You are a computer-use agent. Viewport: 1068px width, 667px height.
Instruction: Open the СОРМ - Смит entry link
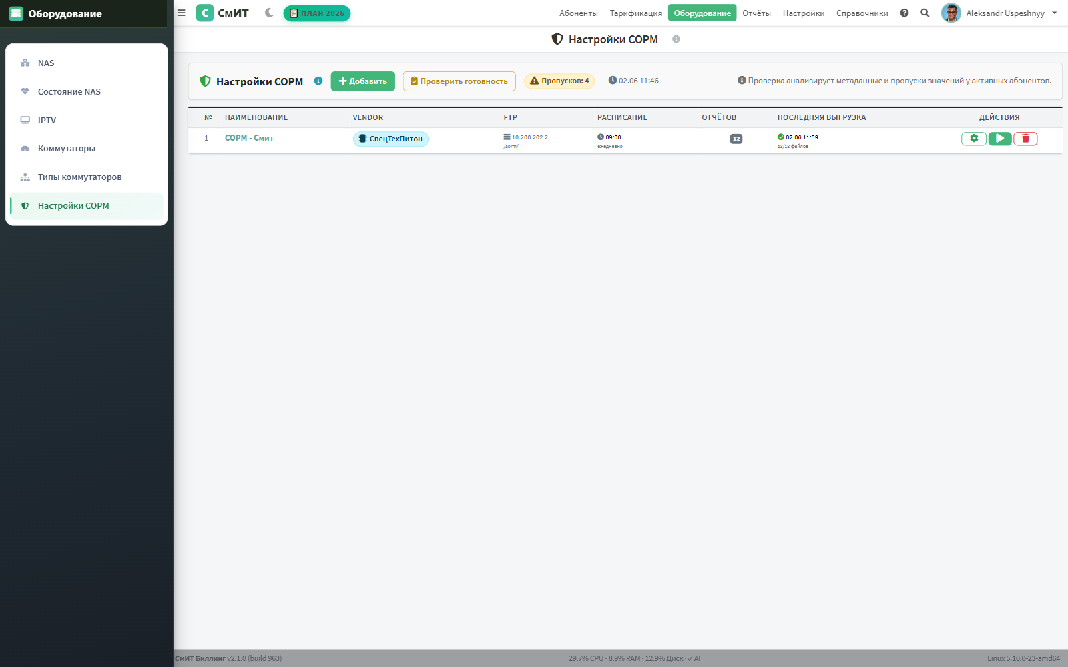(x=249, y=138)
